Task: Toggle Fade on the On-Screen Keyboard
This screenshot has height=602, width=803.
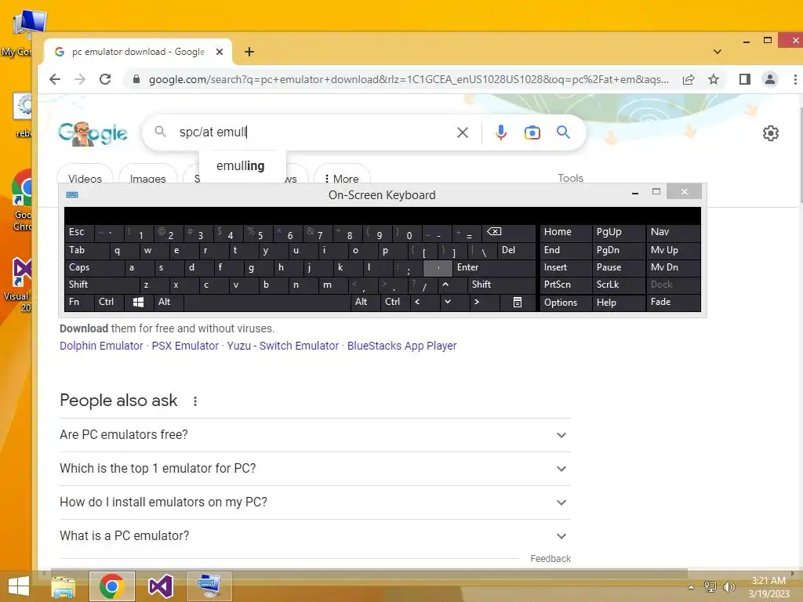Action: [674, 302]
